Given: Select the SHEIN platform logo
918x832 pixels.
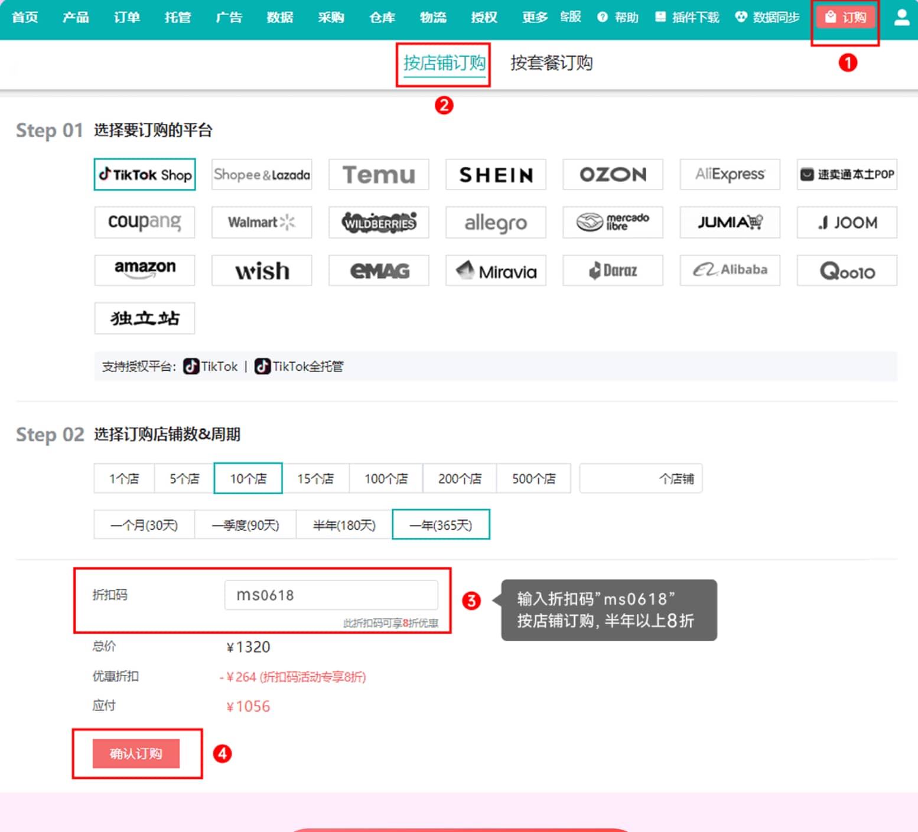Looking at the screenshot, I should (496, 174).
